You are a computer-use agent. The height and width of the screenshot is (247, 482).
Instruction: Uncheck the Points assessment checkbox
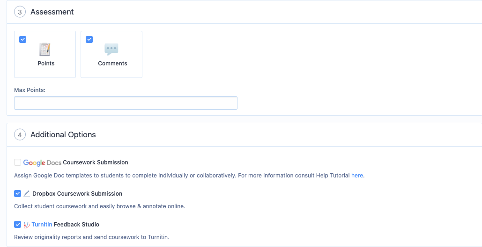point(23,40)
